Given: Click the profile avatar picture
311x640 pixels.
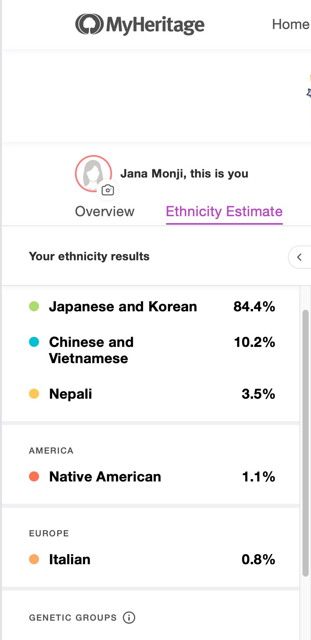Looking at the screenshot, I should (93, 172).
